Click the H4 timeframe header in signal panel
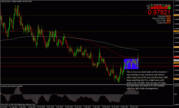The width and height of the screenshot is (179, 108). coord(166,5)
